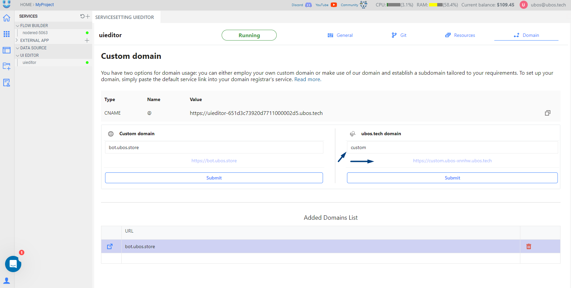Open the custom.ubos-xnnhw.ubos.tech link
The height and width of the screenshot is (288, 571).
(x=452, y=161)
